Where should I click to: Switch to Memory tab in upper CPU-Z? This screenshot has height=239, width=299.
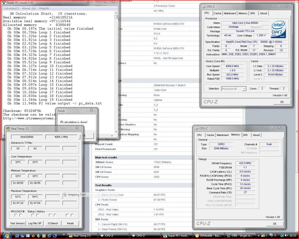pos(243,13)
